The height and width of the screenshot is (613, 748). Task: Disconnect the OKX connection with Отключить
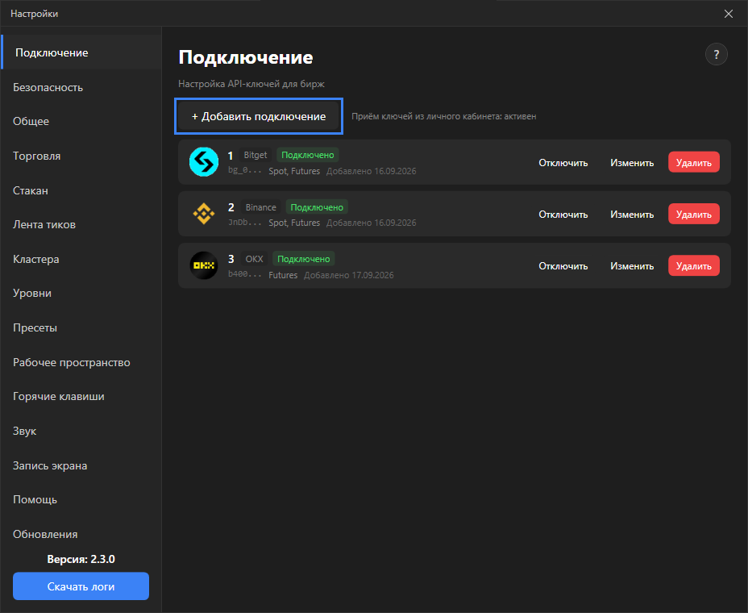(563, 266)
